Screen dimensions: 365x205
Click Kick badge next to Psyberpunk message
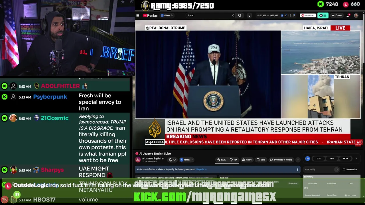4,97
